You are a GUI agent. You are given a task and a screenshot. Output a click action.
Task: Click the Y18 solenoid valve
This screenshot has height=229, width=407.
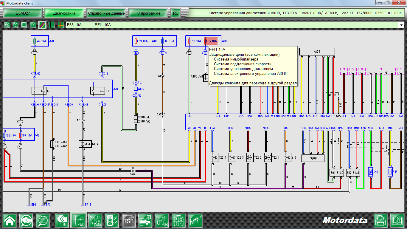click(x=288, y=158)
